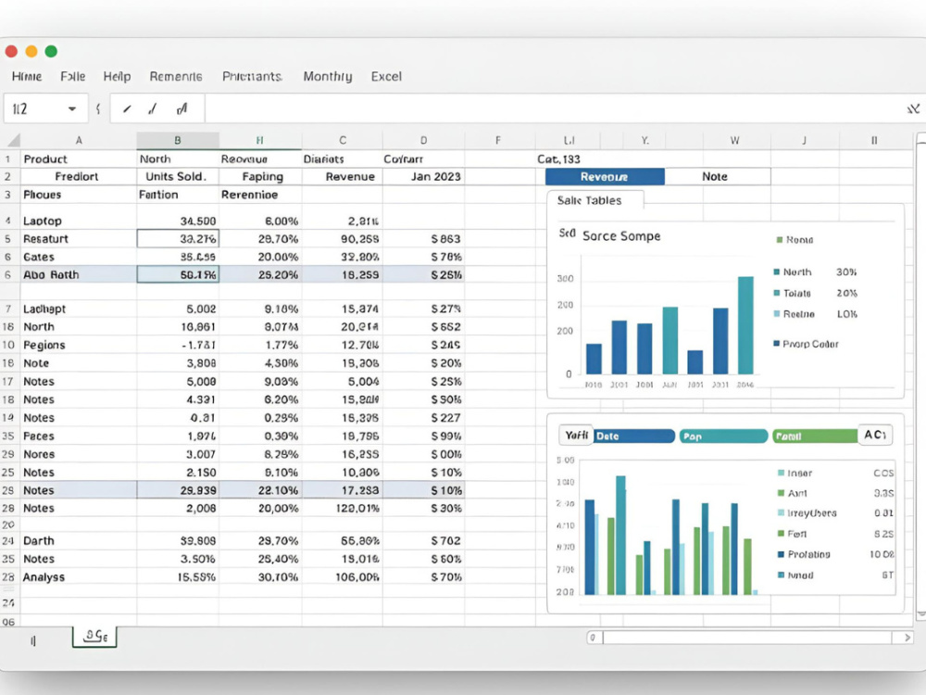Viewport: 926px width, 695px height.
Task: Select the Darth row label
Action: pyautogui.click(x=79, y=541)
